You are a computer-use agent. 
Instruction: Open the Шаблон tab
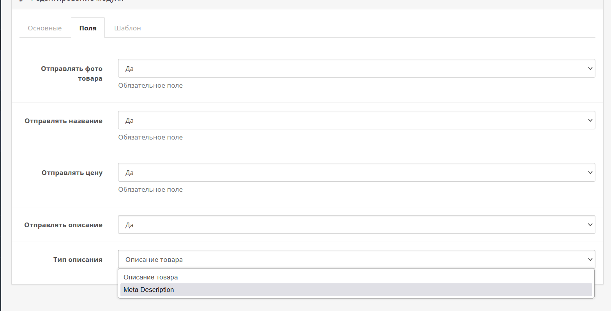pos(127,28)
